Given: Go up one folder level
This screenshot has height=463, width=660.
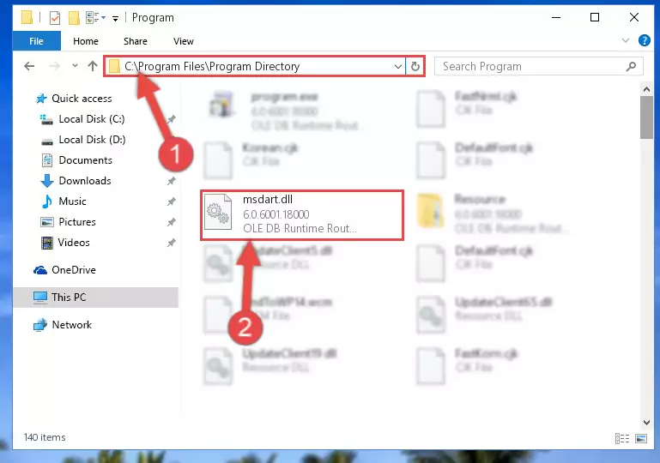Looking at the screenshot, I should (x=93, y=66).
